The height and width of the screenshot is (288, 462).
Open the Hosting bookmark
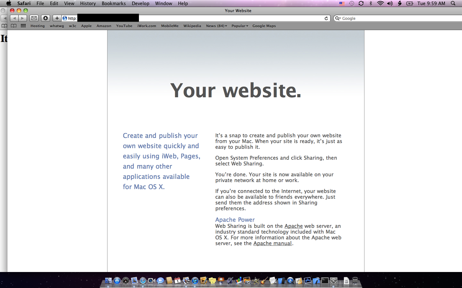pyautogui.click(x=38, y=26)
